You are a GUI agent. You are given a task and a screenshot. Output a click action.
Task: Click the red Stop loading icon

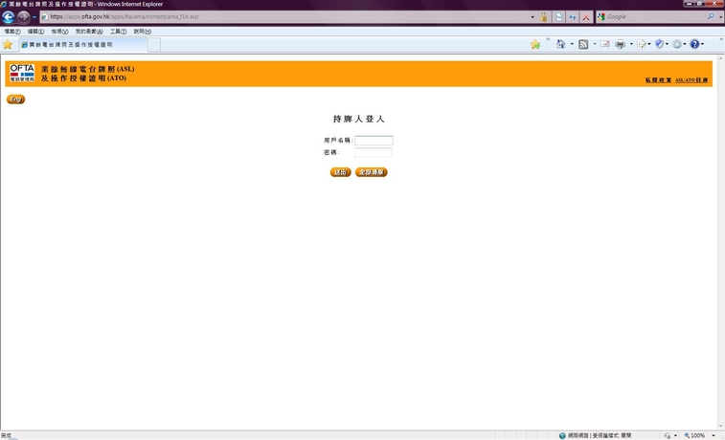click(585, 17)
